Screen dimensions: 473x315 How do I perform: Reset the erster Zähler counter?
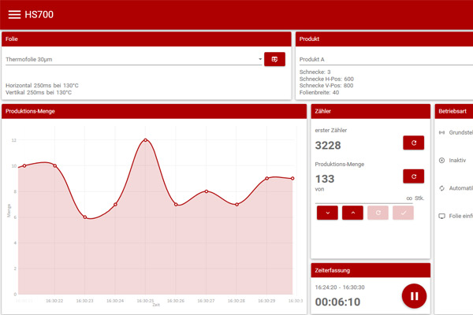[x=414, y=143]
